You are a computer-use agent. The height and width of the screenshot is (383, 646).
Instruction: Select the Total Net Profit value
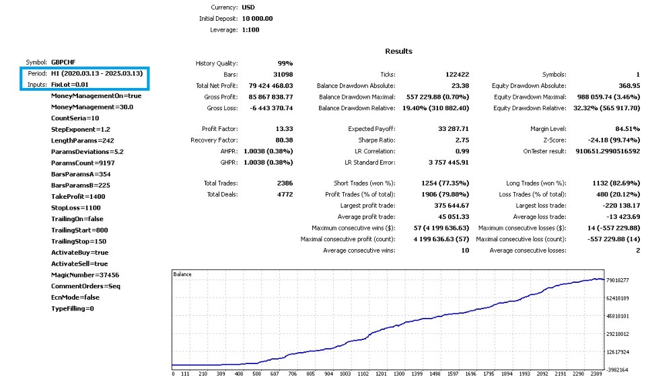coord(271,85)
